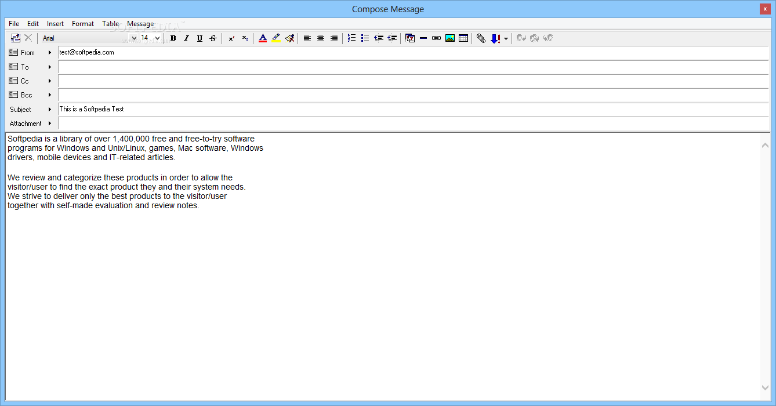Viewport: 776px width, 406px height.
Task: Expand the arrow next to From
Action: coord(50,53)
